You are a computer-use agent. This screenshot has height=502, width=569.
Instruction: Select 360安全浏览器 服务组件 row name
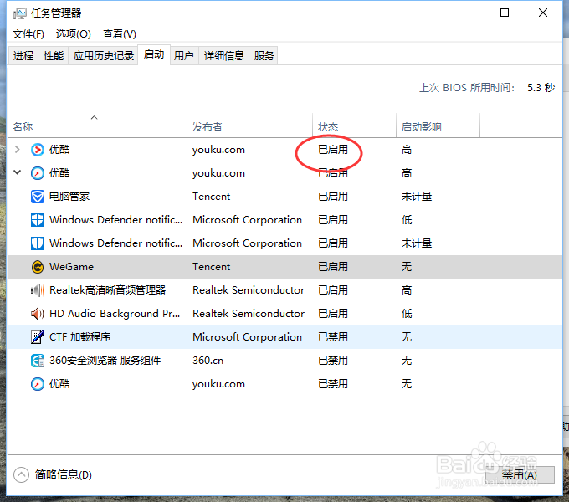[x=105, y=361]
